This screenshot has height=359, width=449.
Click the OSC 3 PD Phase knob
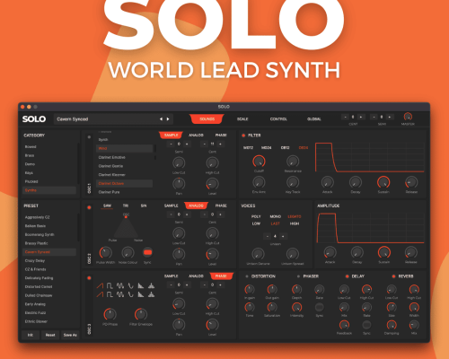pos(110,314)
